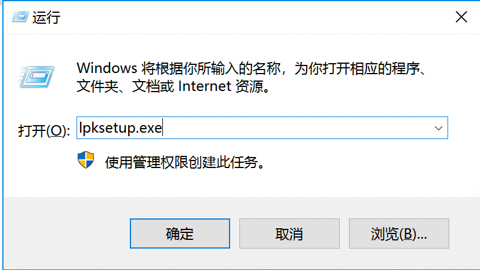480x270 pixels.
Task: Click the Internet 资源 text
Action: tap(223, 87)
